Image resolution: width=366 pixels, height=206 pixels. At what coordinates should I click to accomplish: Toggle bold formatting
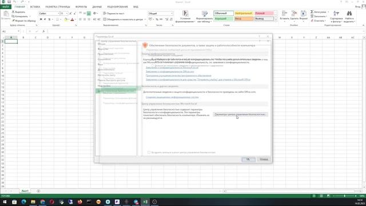[41, 19]
